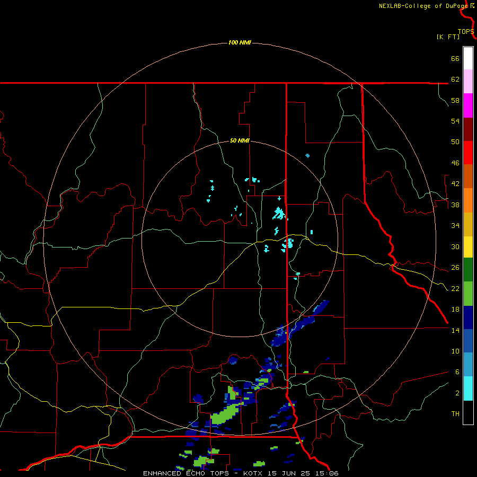Image resolution: width=477 pixels, height=477 pixels.
Task: Click the legend value "38"
Action: [455, 205]
